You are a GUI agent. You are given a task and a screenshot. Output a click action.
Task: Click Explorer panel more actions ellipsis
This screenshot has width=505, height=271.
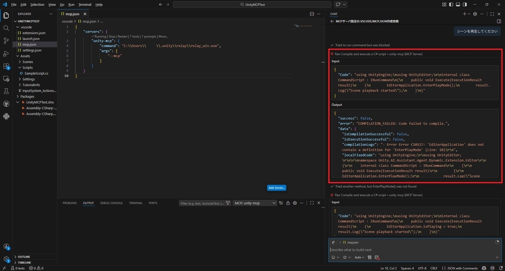(x=51, y=14)
